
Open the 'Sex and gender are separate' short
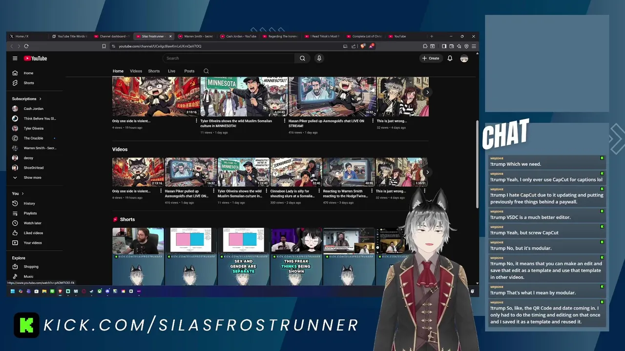243,257
